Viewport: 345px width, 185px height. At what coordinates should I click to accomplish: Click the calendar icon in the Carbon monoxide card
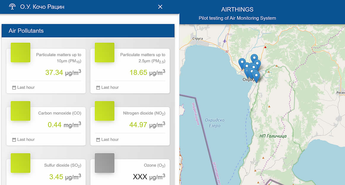(14, 140)
